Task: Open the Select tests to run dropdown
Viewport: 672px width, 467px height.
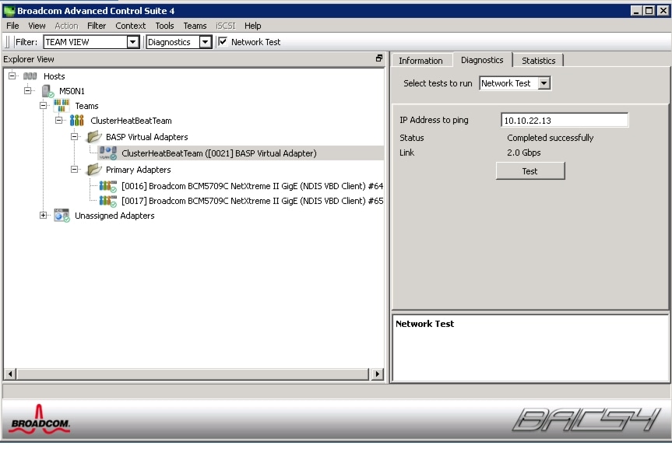Action: point(544,83)
